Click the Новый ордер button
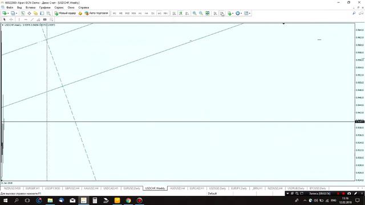Screen dimensions: 365x205 (65, 13)
